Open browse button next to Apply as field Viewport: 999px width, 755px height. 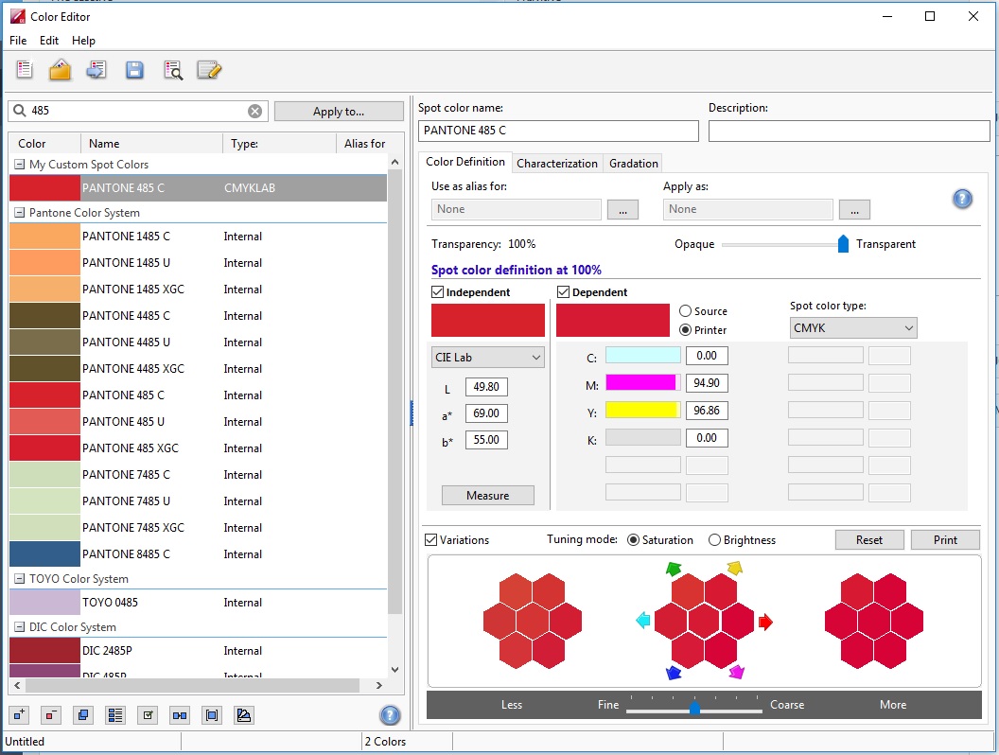(854, 210)
